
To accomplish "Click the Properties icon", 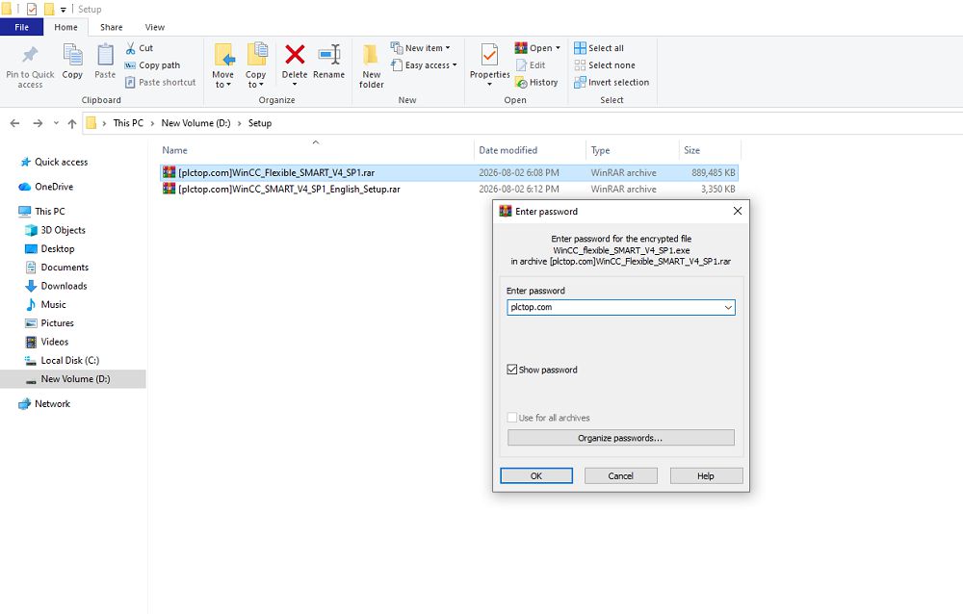I will pyautogui.click(x=489, y=55).
